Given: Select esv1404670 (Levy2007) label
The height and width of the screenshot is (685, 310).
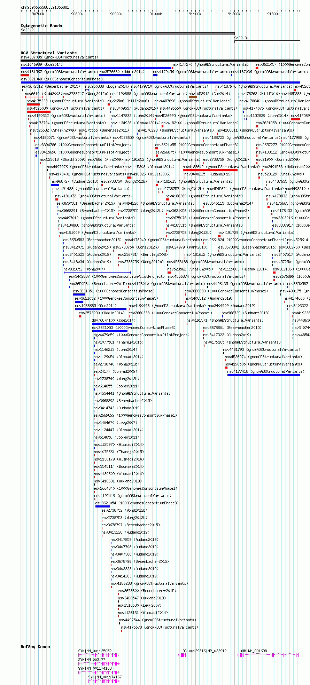Looking at the screenshot, I should 115,423.
